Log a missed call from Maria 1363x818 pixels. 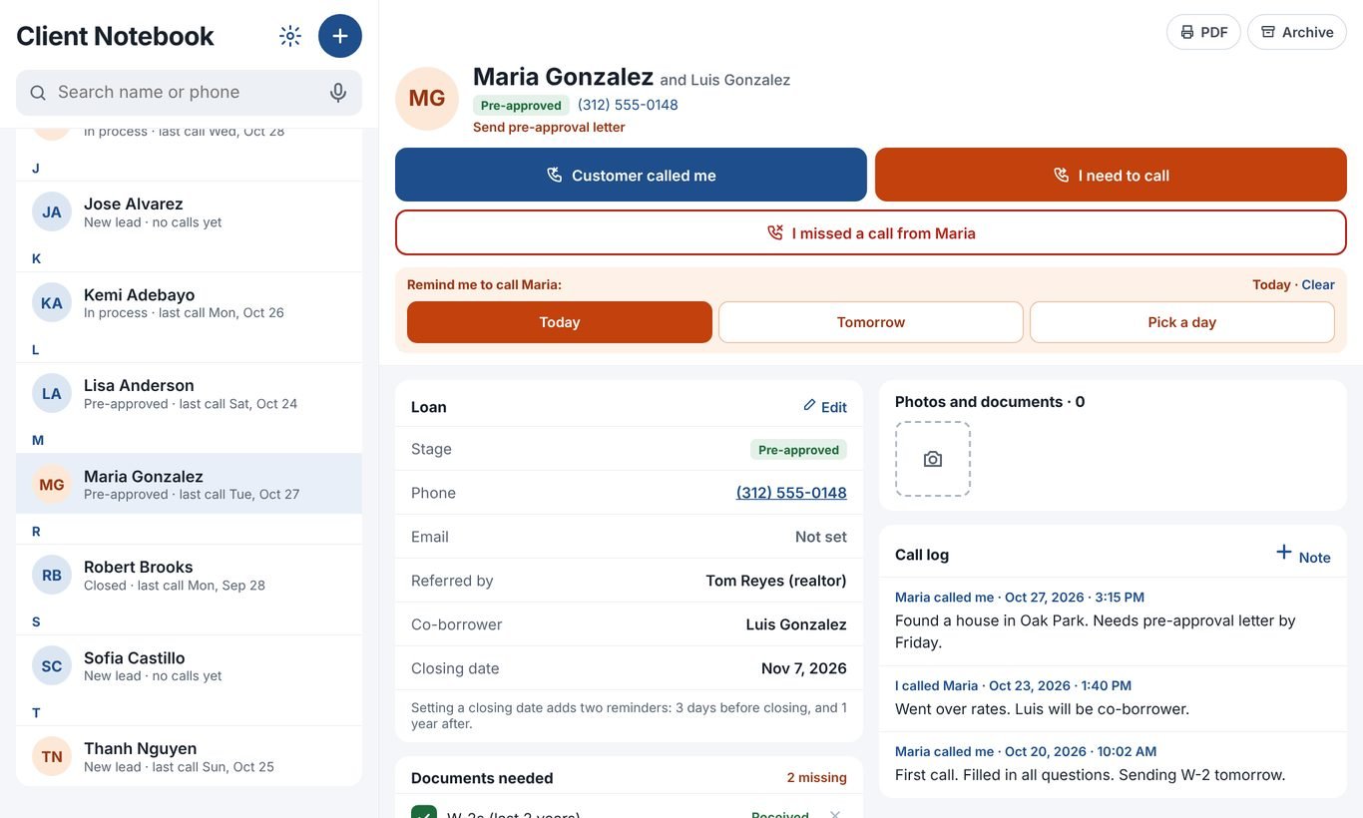[871, 232]
